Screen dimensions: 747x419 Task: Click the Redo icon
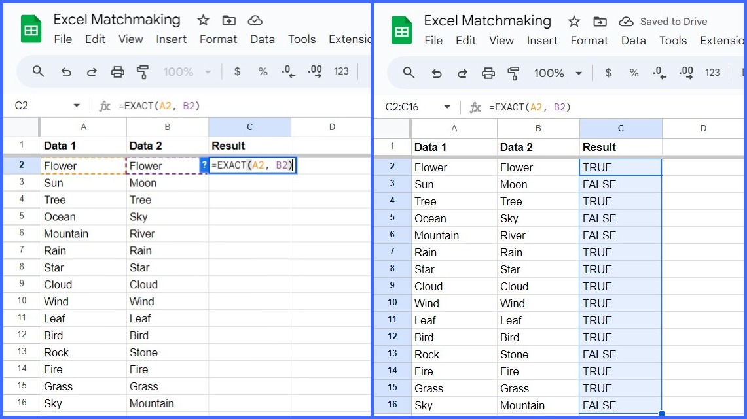[x=91, y=71]
